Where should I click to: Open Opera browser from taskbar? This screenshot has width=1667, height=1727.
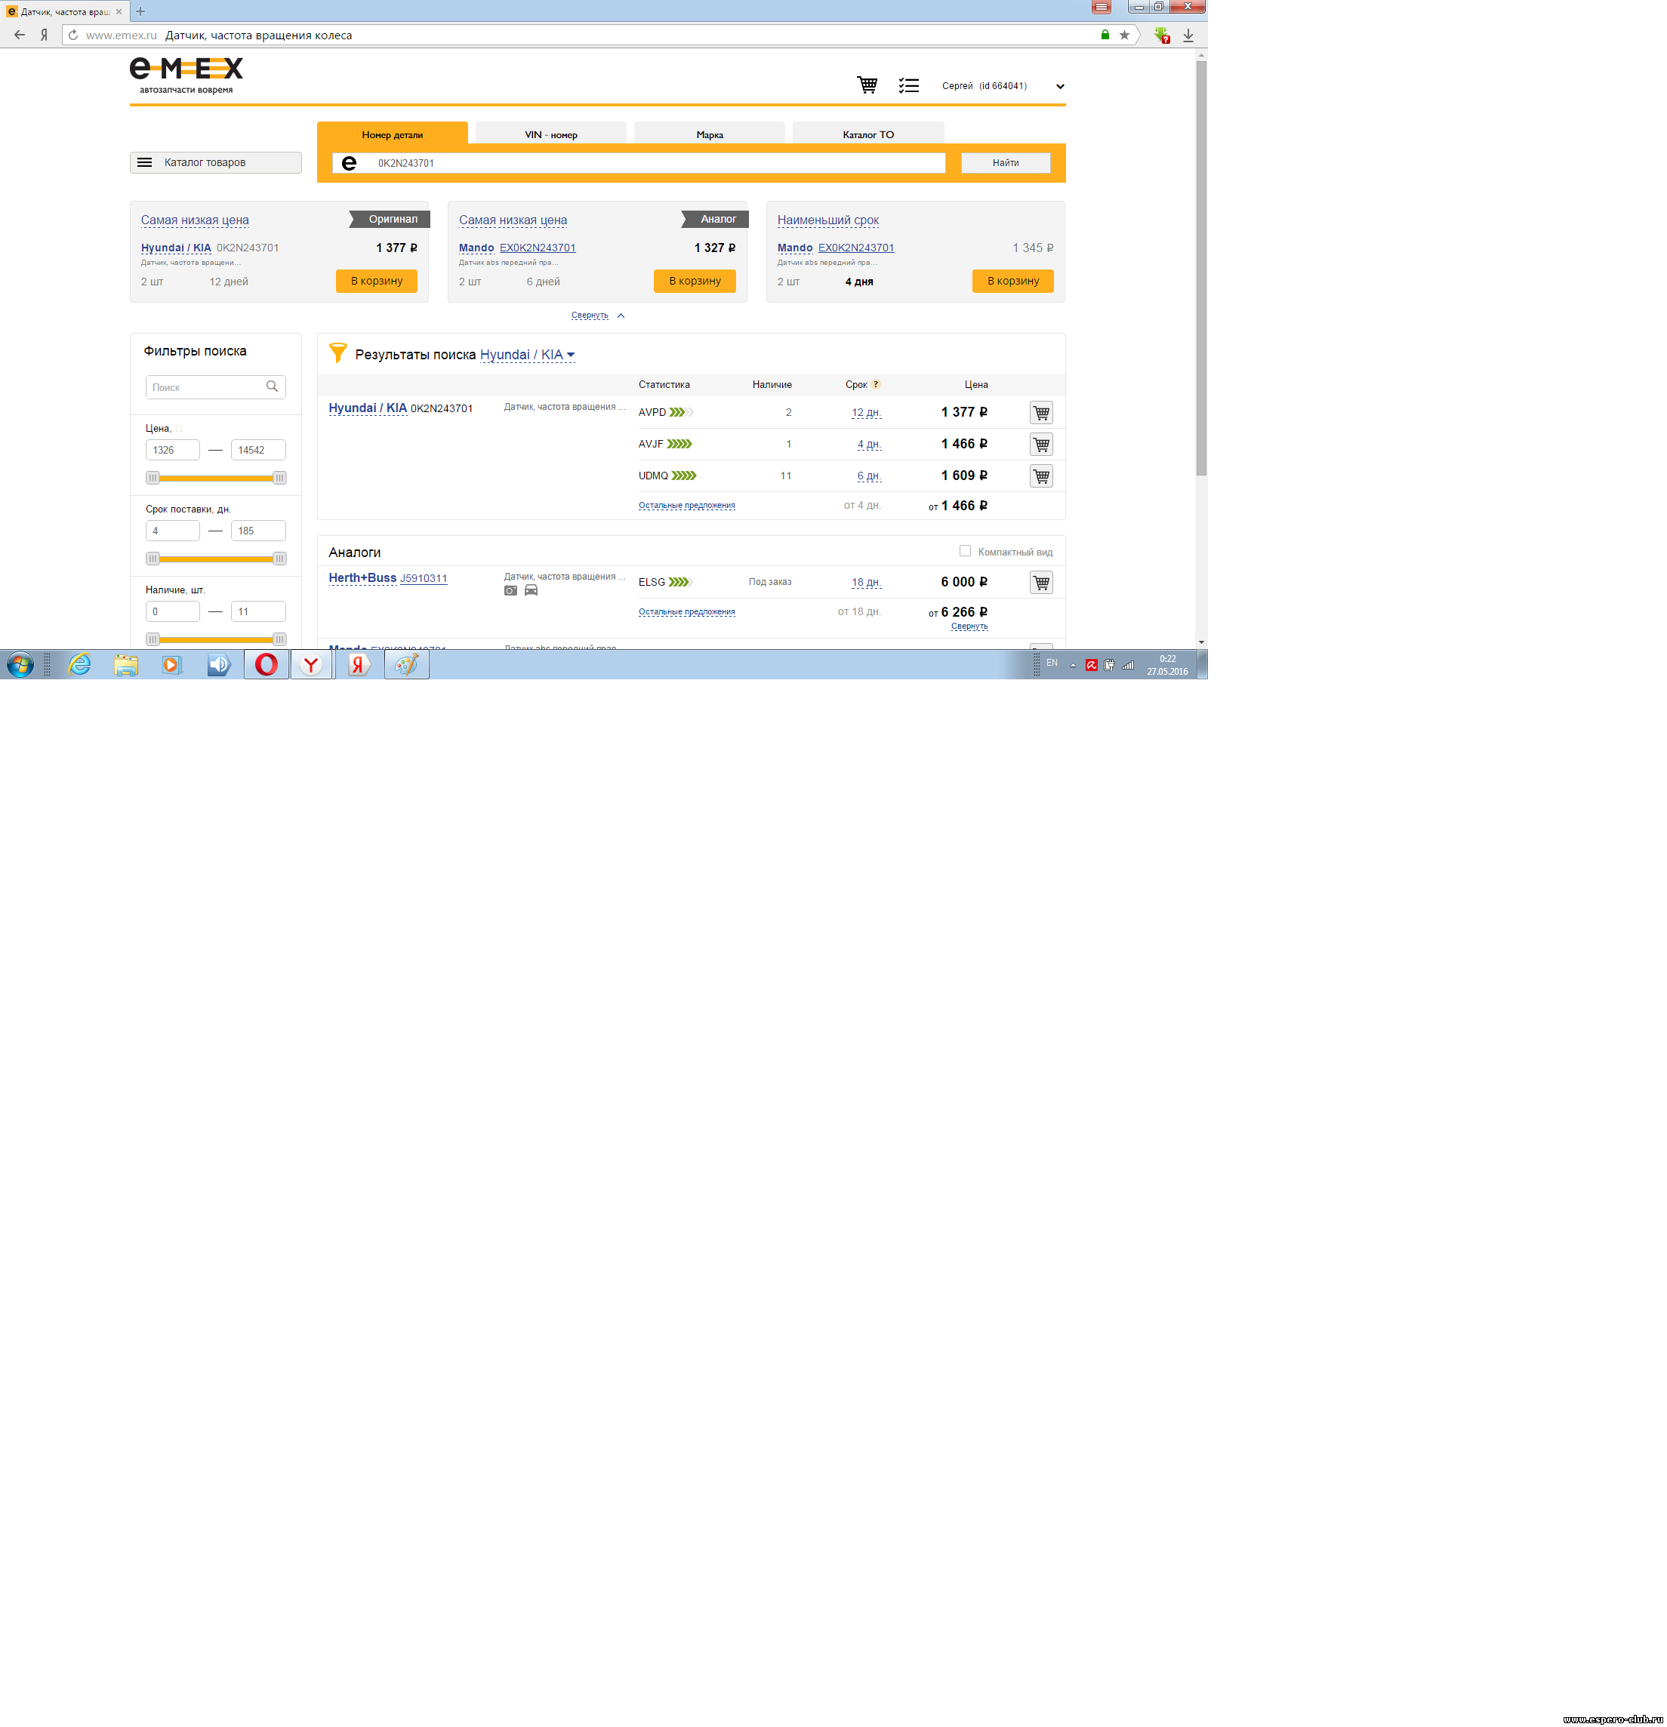[267, 664]
